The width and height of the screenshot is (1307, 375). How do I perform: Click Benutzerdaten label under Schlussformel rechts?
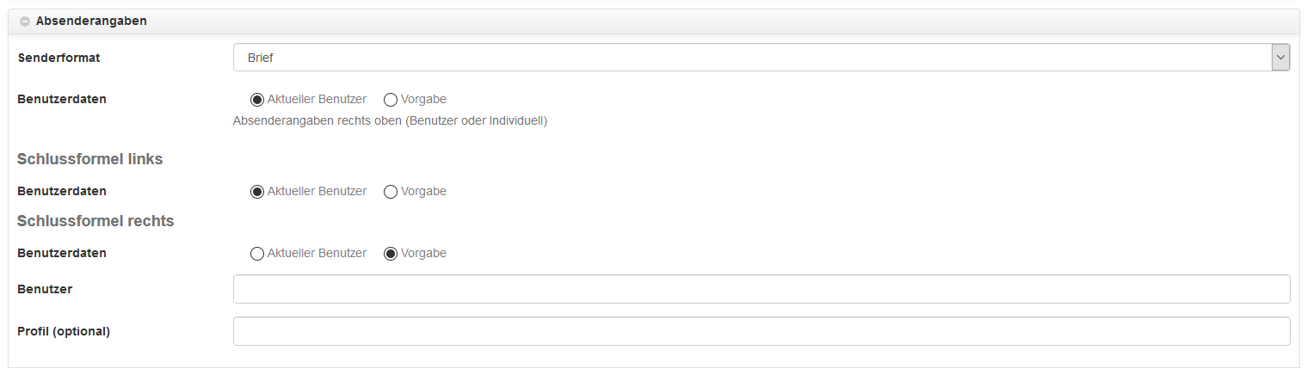coord(62,253)
